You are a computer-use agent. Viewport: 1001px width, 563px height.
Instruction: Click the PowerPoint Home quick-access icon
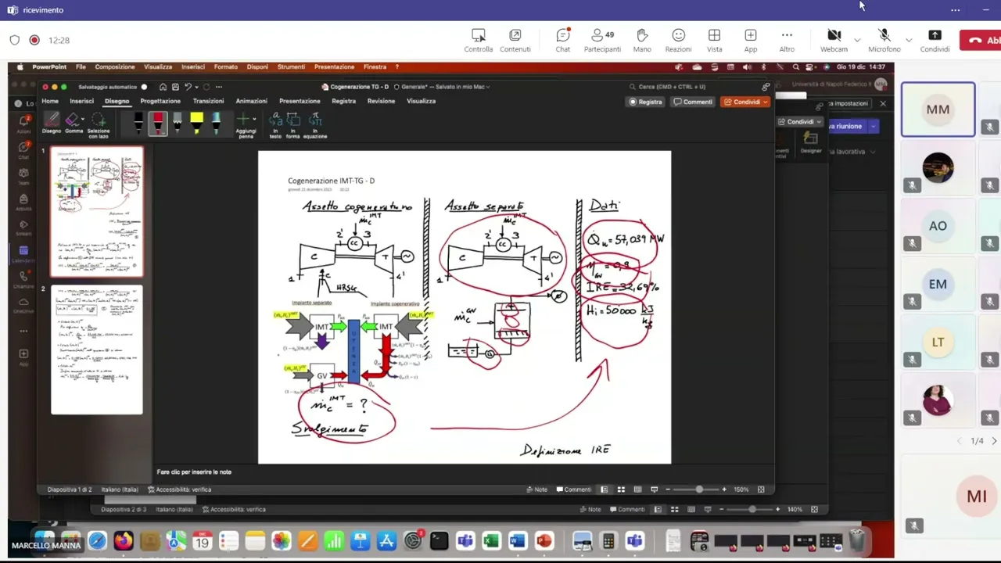point(163,87)
